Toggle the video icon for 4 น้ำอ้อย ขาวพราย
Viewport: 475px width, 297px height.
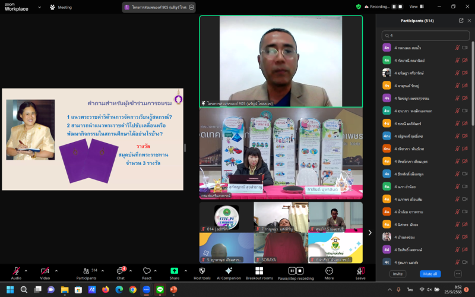coord(465,212)
